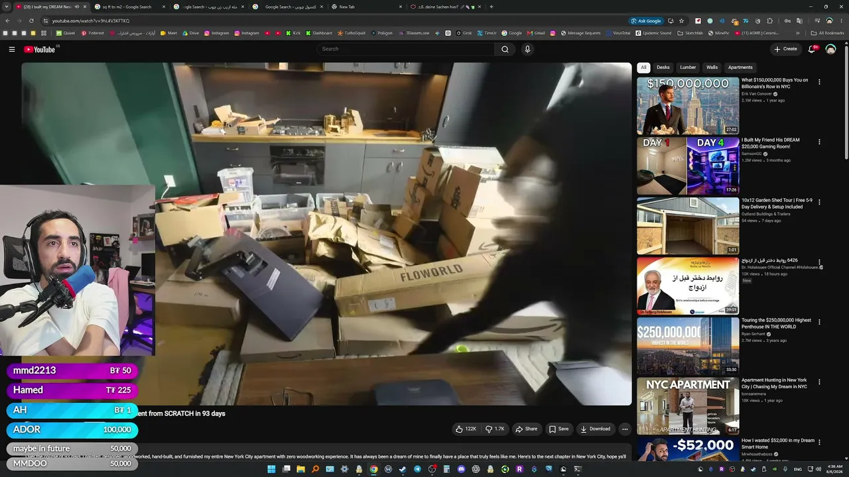Open a new browser tab with plus
Image resolution: width=849 pixels, height=477 pixels.
pos(491,7)
